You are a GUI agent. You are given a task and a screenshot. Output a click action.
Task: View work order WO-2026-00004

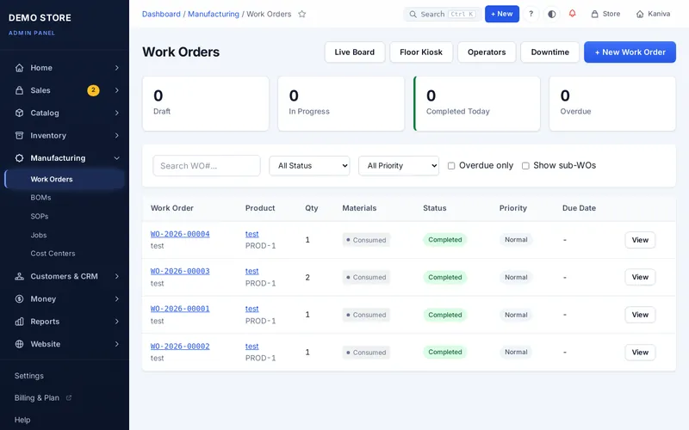point(640,240)
